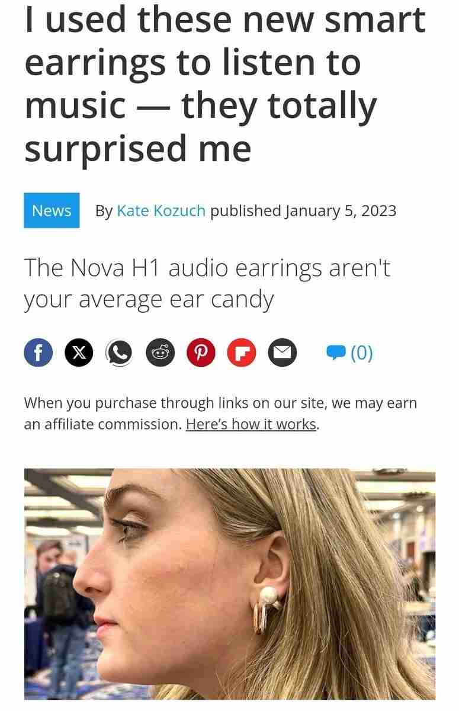Click the (0) comment count
459x711 pixels.
pos(362,353)
